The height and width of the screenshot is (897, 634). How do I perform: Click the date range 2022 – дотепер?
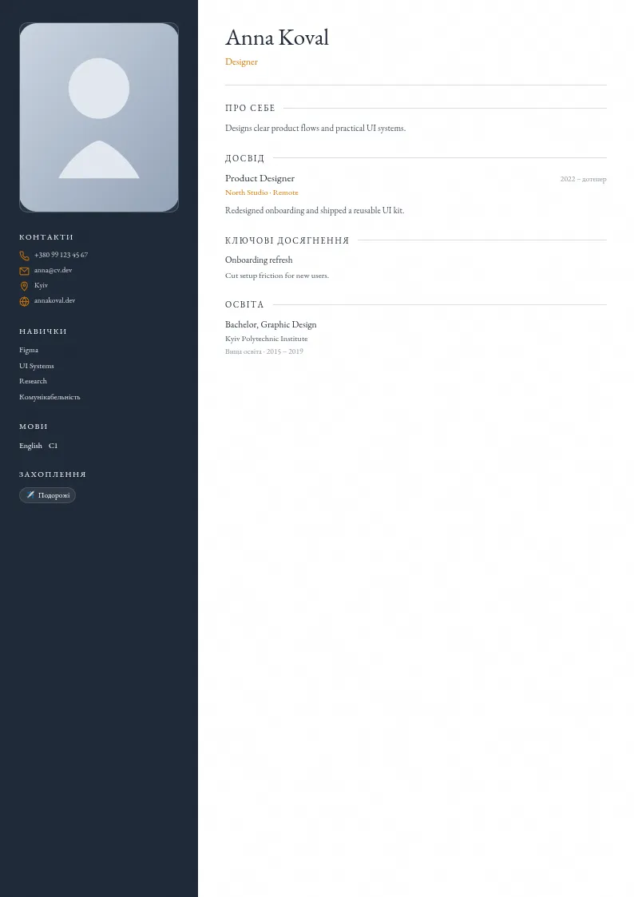(x=583, y=179)
